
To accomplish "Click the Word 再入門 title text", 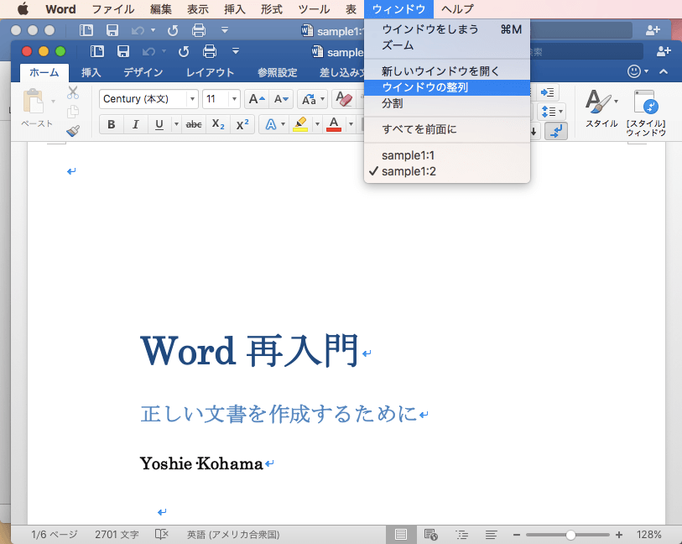I will coord(249,351).
